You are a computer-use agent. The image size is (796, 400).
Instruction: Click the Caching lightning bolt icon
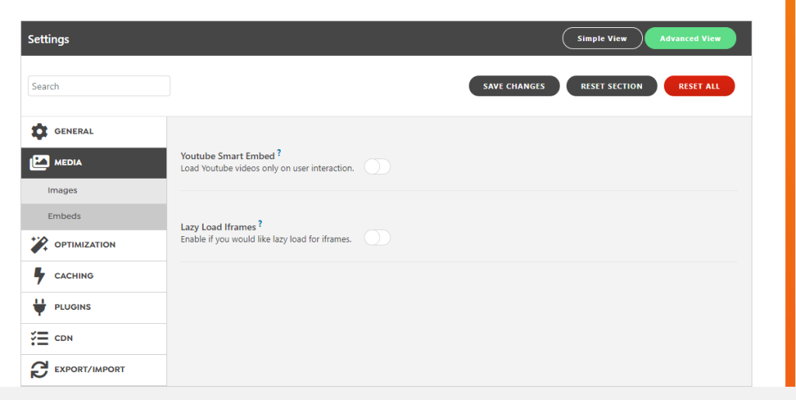[x=39, y=276]
